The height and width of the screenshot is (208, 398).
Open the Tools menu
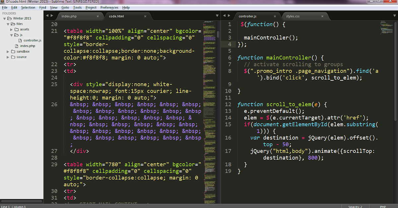[77, 7]
